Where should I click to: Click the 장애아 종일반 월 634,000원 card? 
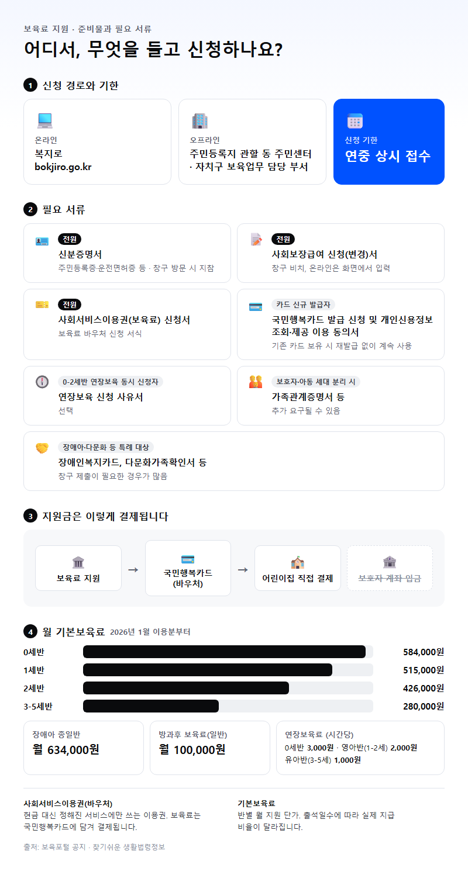[x=84, y=748]
